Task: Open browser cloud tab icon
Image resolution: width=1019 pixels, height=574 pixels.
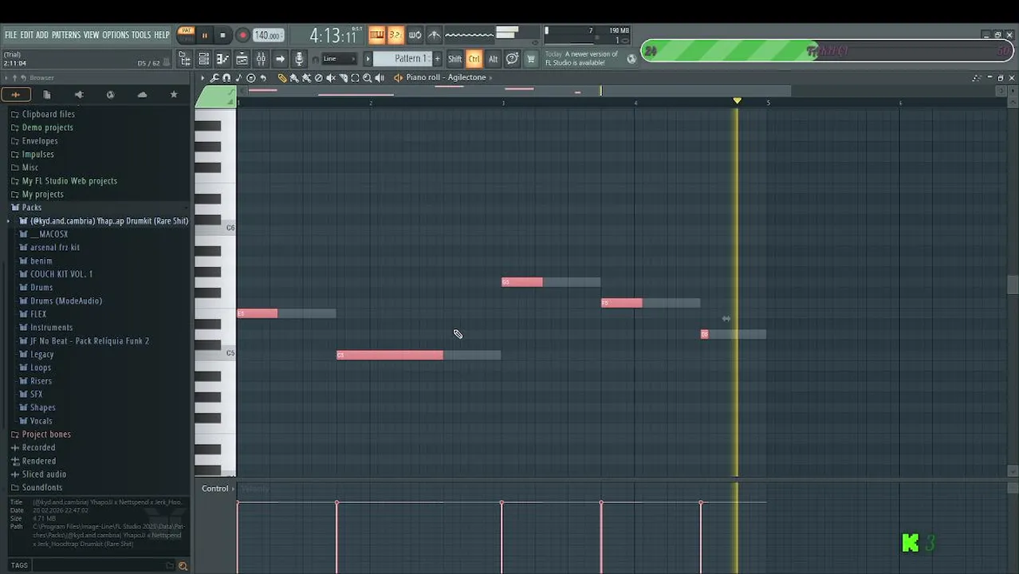Action: [142, 94]
